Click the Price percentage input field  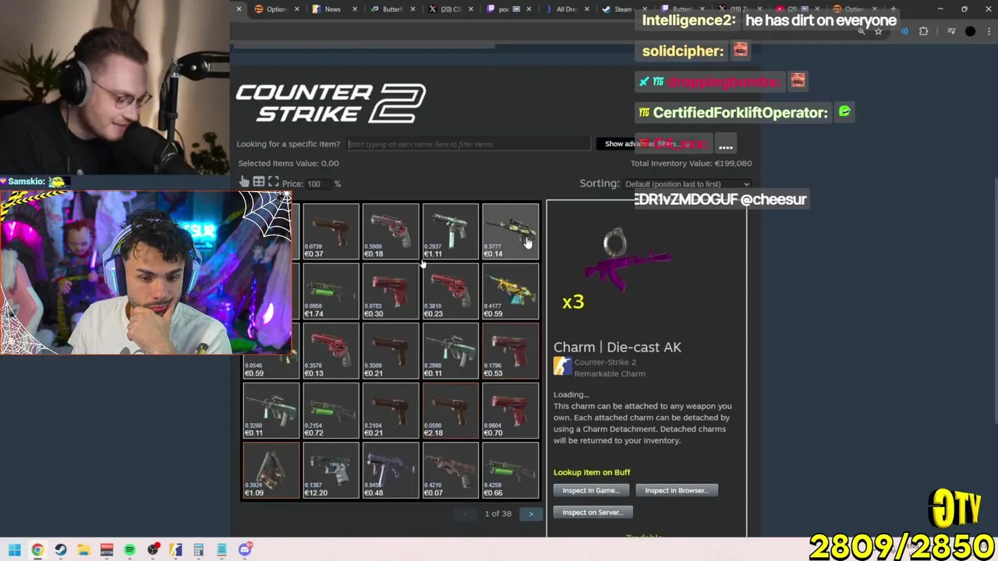319,183
